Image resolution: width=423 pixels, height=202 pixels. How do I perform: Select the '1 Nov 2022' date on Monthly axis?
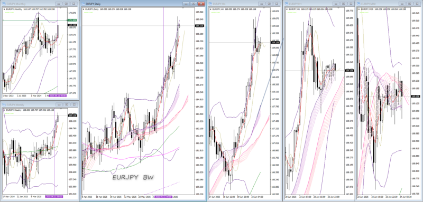(x=7, y=95)
